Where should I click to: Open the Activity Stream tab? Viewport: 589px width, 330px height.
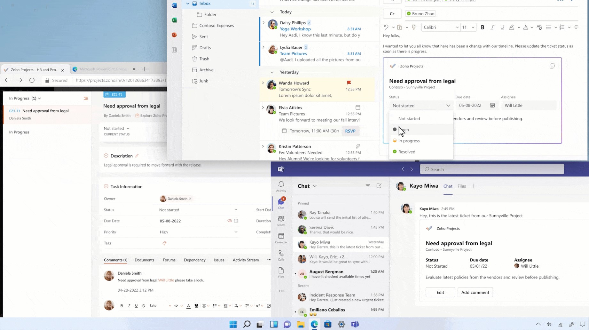pyautogui.click(x=246, y=260)
